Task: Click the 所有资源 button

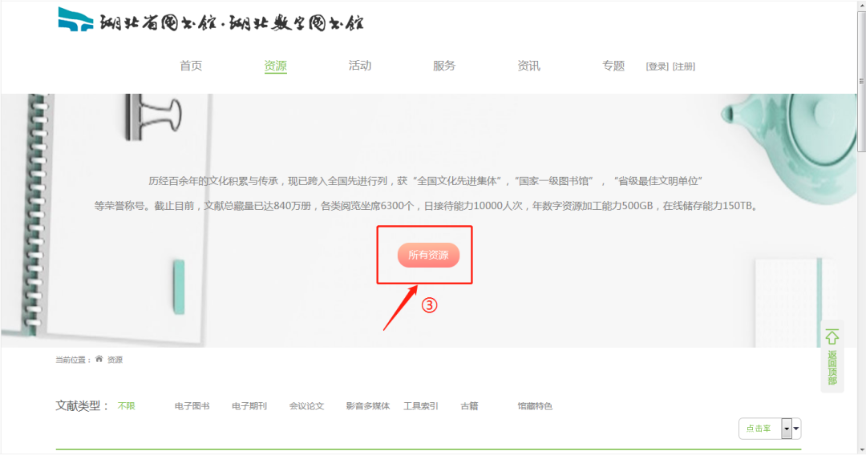Action: coord(428,255)
